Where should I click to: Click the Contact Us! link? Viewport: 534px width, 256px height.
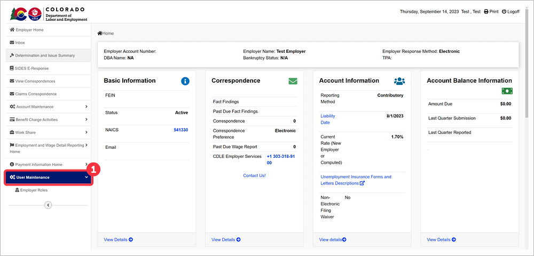[254, 175]
